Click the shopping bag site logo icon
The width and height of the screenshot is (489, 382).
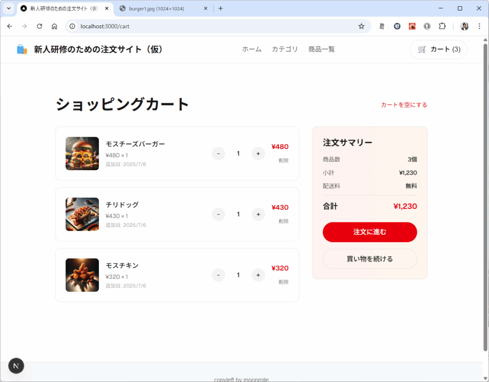pos(22,49)
